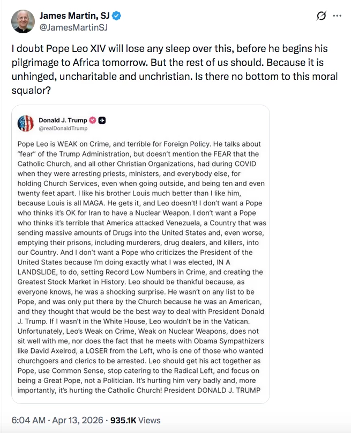Open the Grok explain-this-post icon
351x433 pixels.
pos(321,16)
